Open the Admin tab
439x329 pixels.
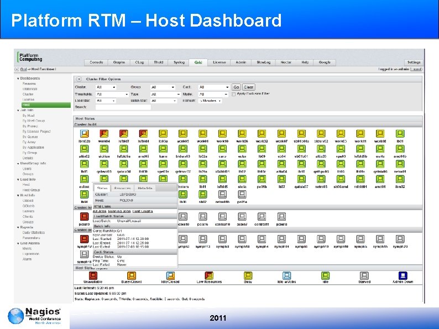point(241,62)
